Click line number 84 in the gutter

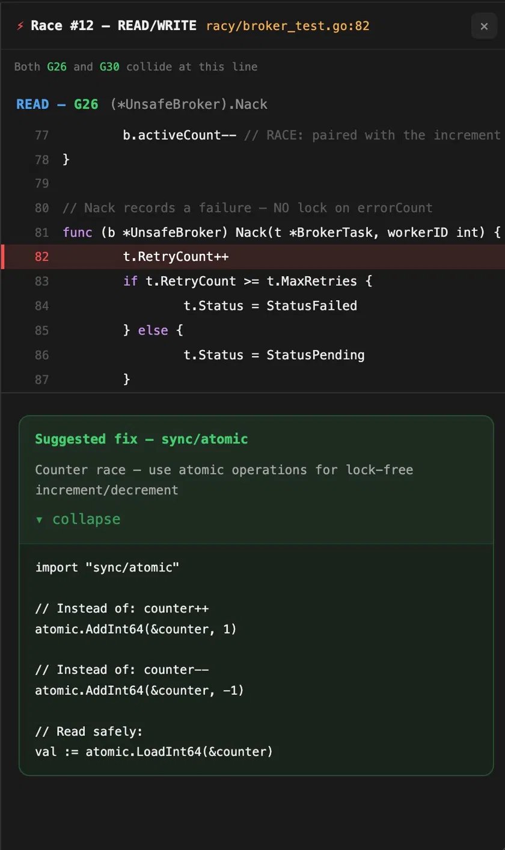point(41,306)
